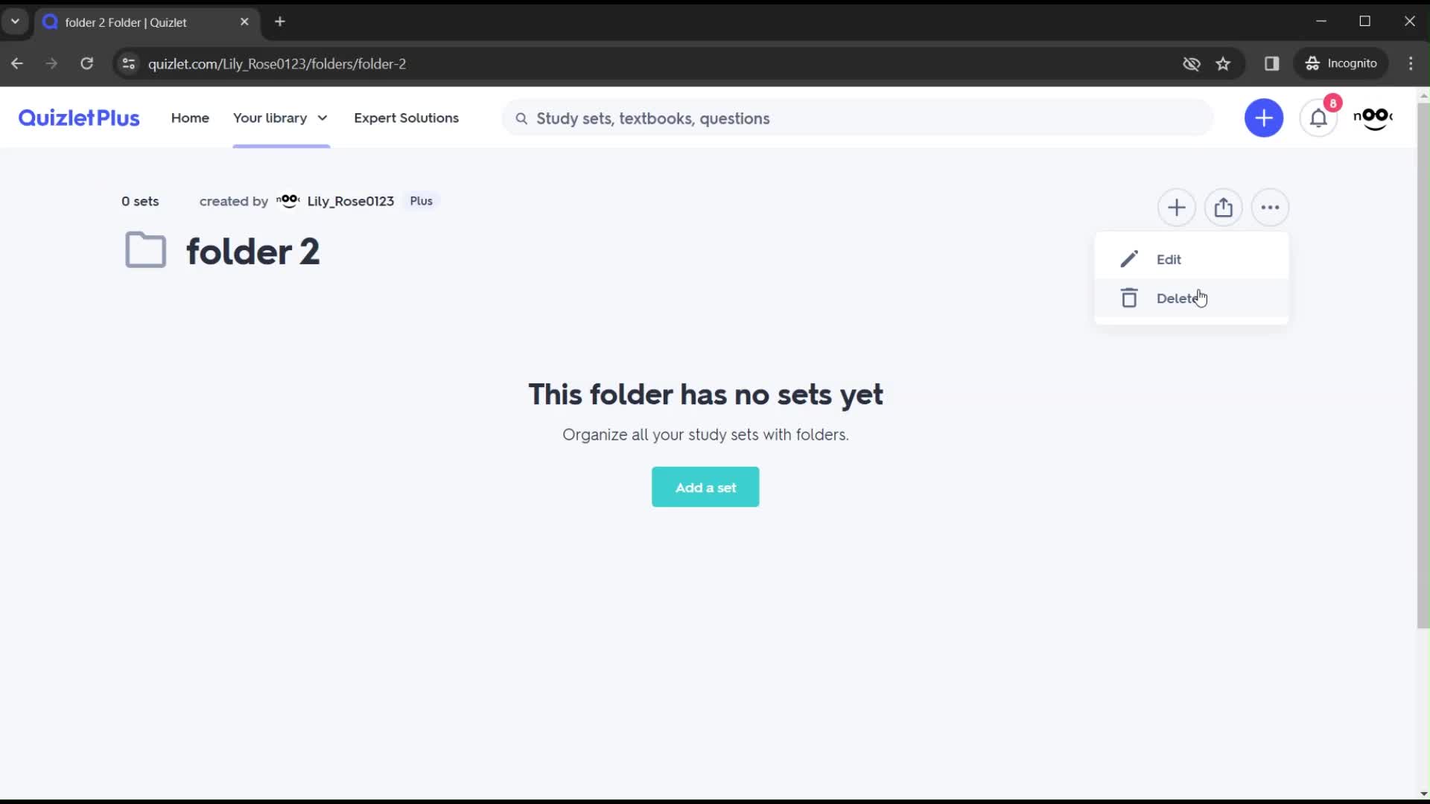Click the Edit pencil icon in dropdown
Screen dimensions: 1430x804
coord(1128,259)
